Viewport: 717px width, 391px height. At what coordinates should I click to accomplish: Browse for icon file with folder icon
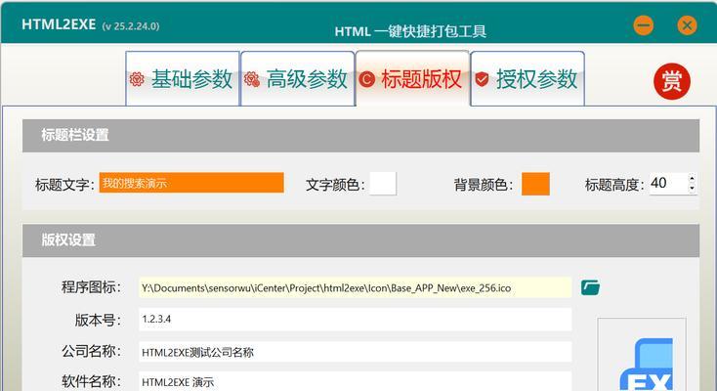tap(590, 287)
